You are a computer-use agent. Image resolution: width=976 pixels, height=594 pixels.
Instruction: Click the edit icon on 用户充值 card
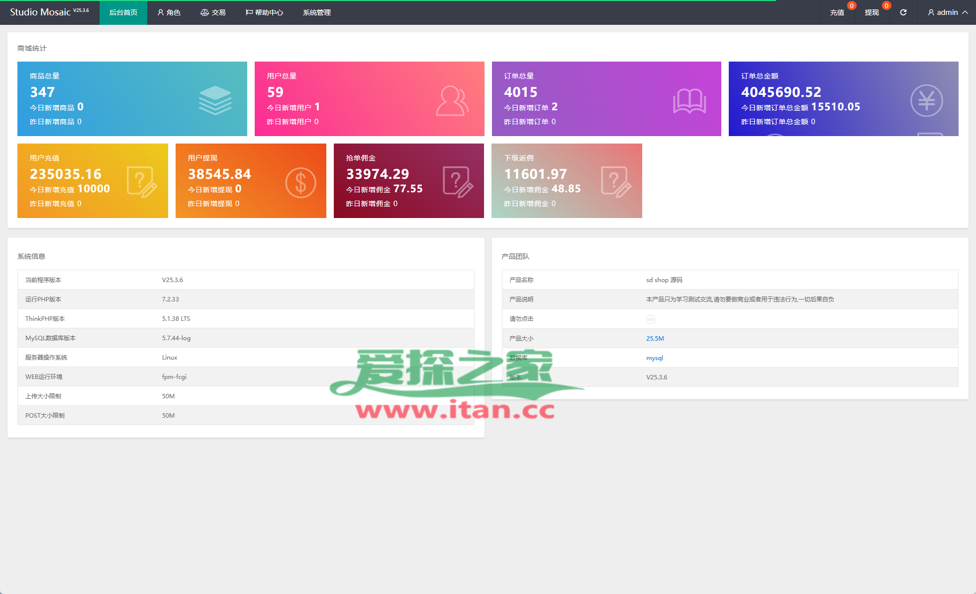142,182
